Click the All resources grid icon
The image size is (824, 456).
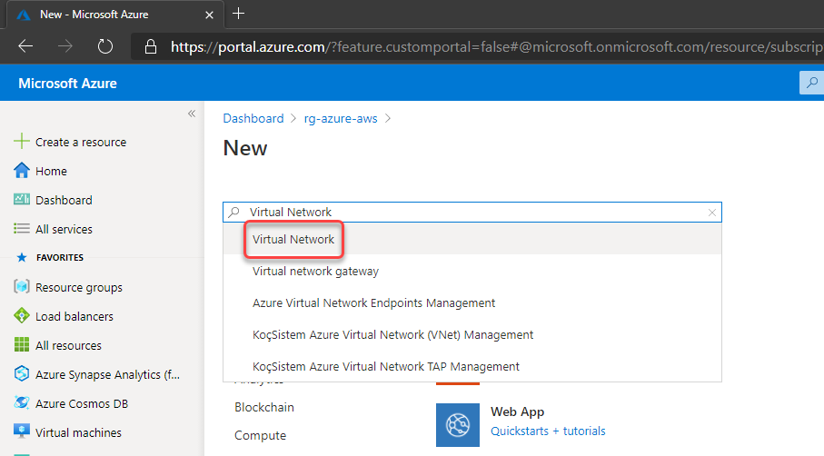[22, 344]
